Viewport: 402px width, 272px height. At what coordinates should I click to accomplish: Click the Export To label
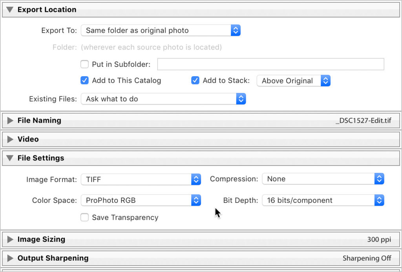(x=59, y=31)
